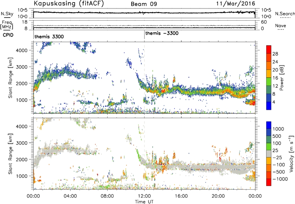
Task: Click the '12:00' time axis label
Action: click(x=144, y=196)
